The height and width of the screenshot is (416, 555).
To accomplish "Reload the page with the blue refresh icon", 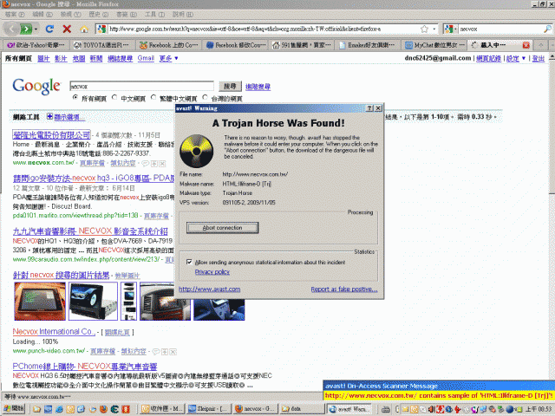I will tap(49, 29).
